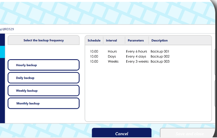217x138 pixels.
Task: Pick the Weekly backup button
Action: (x=43, y=91)
